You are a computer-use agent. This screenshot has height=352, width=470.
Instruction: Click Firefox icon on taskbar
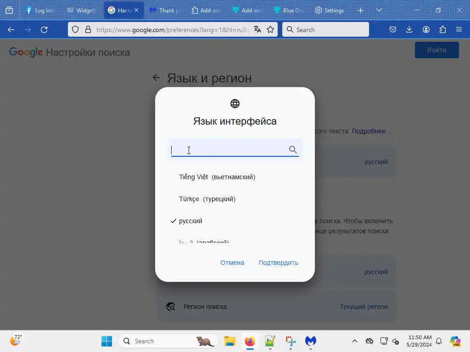click(x=250, y=341)
